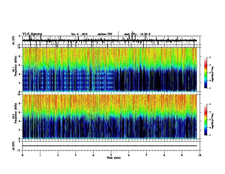This screenshot has height=174, width=225.
Task: Click the "-3" value on ch.1 color bar
Action: (209, 57)
